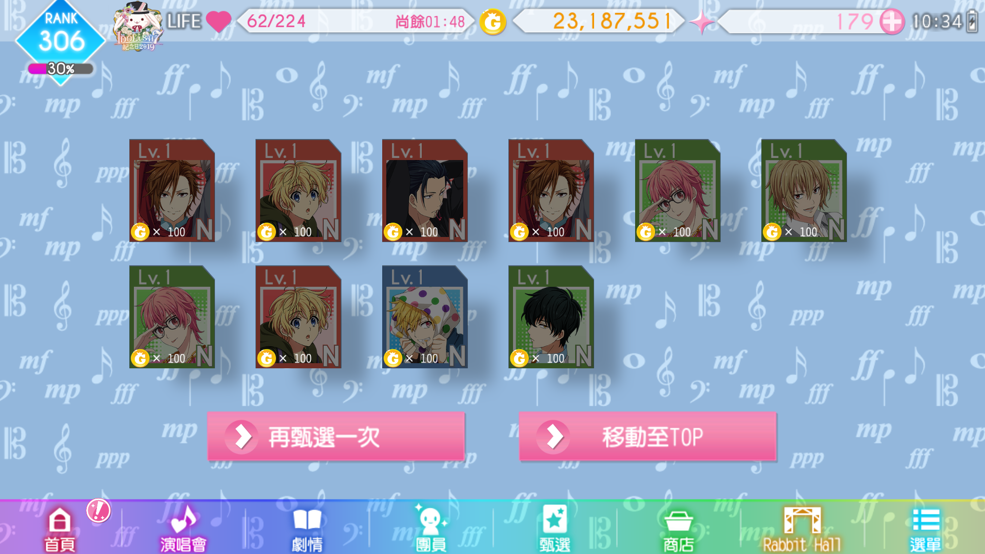Select the black-haired card with red background

(425, 190)
